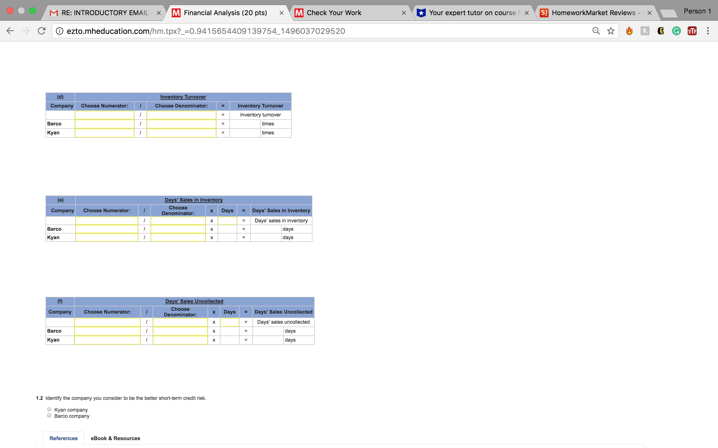Select Barco company as better credit risk
The image size is (718, 448).
(49, 415)
